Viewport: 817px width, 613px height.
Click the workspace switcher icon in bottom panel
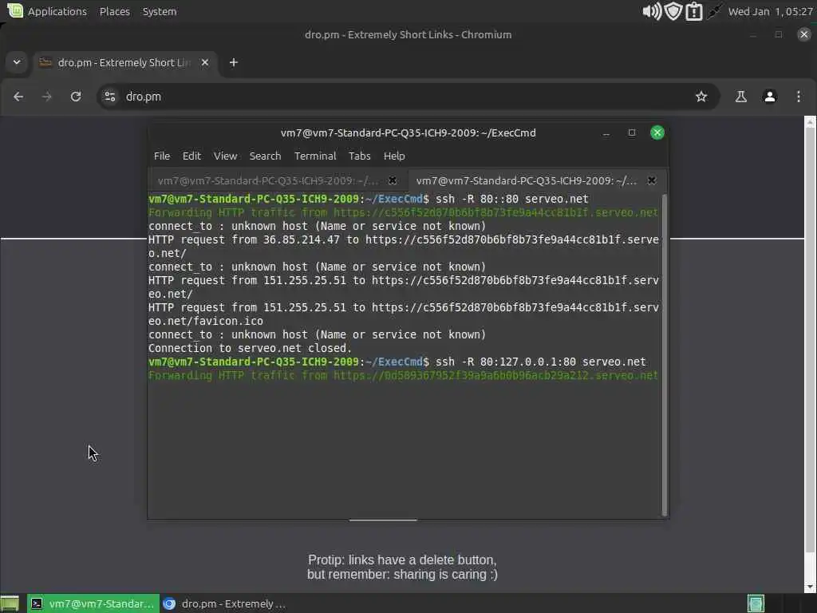coord(756,603)
